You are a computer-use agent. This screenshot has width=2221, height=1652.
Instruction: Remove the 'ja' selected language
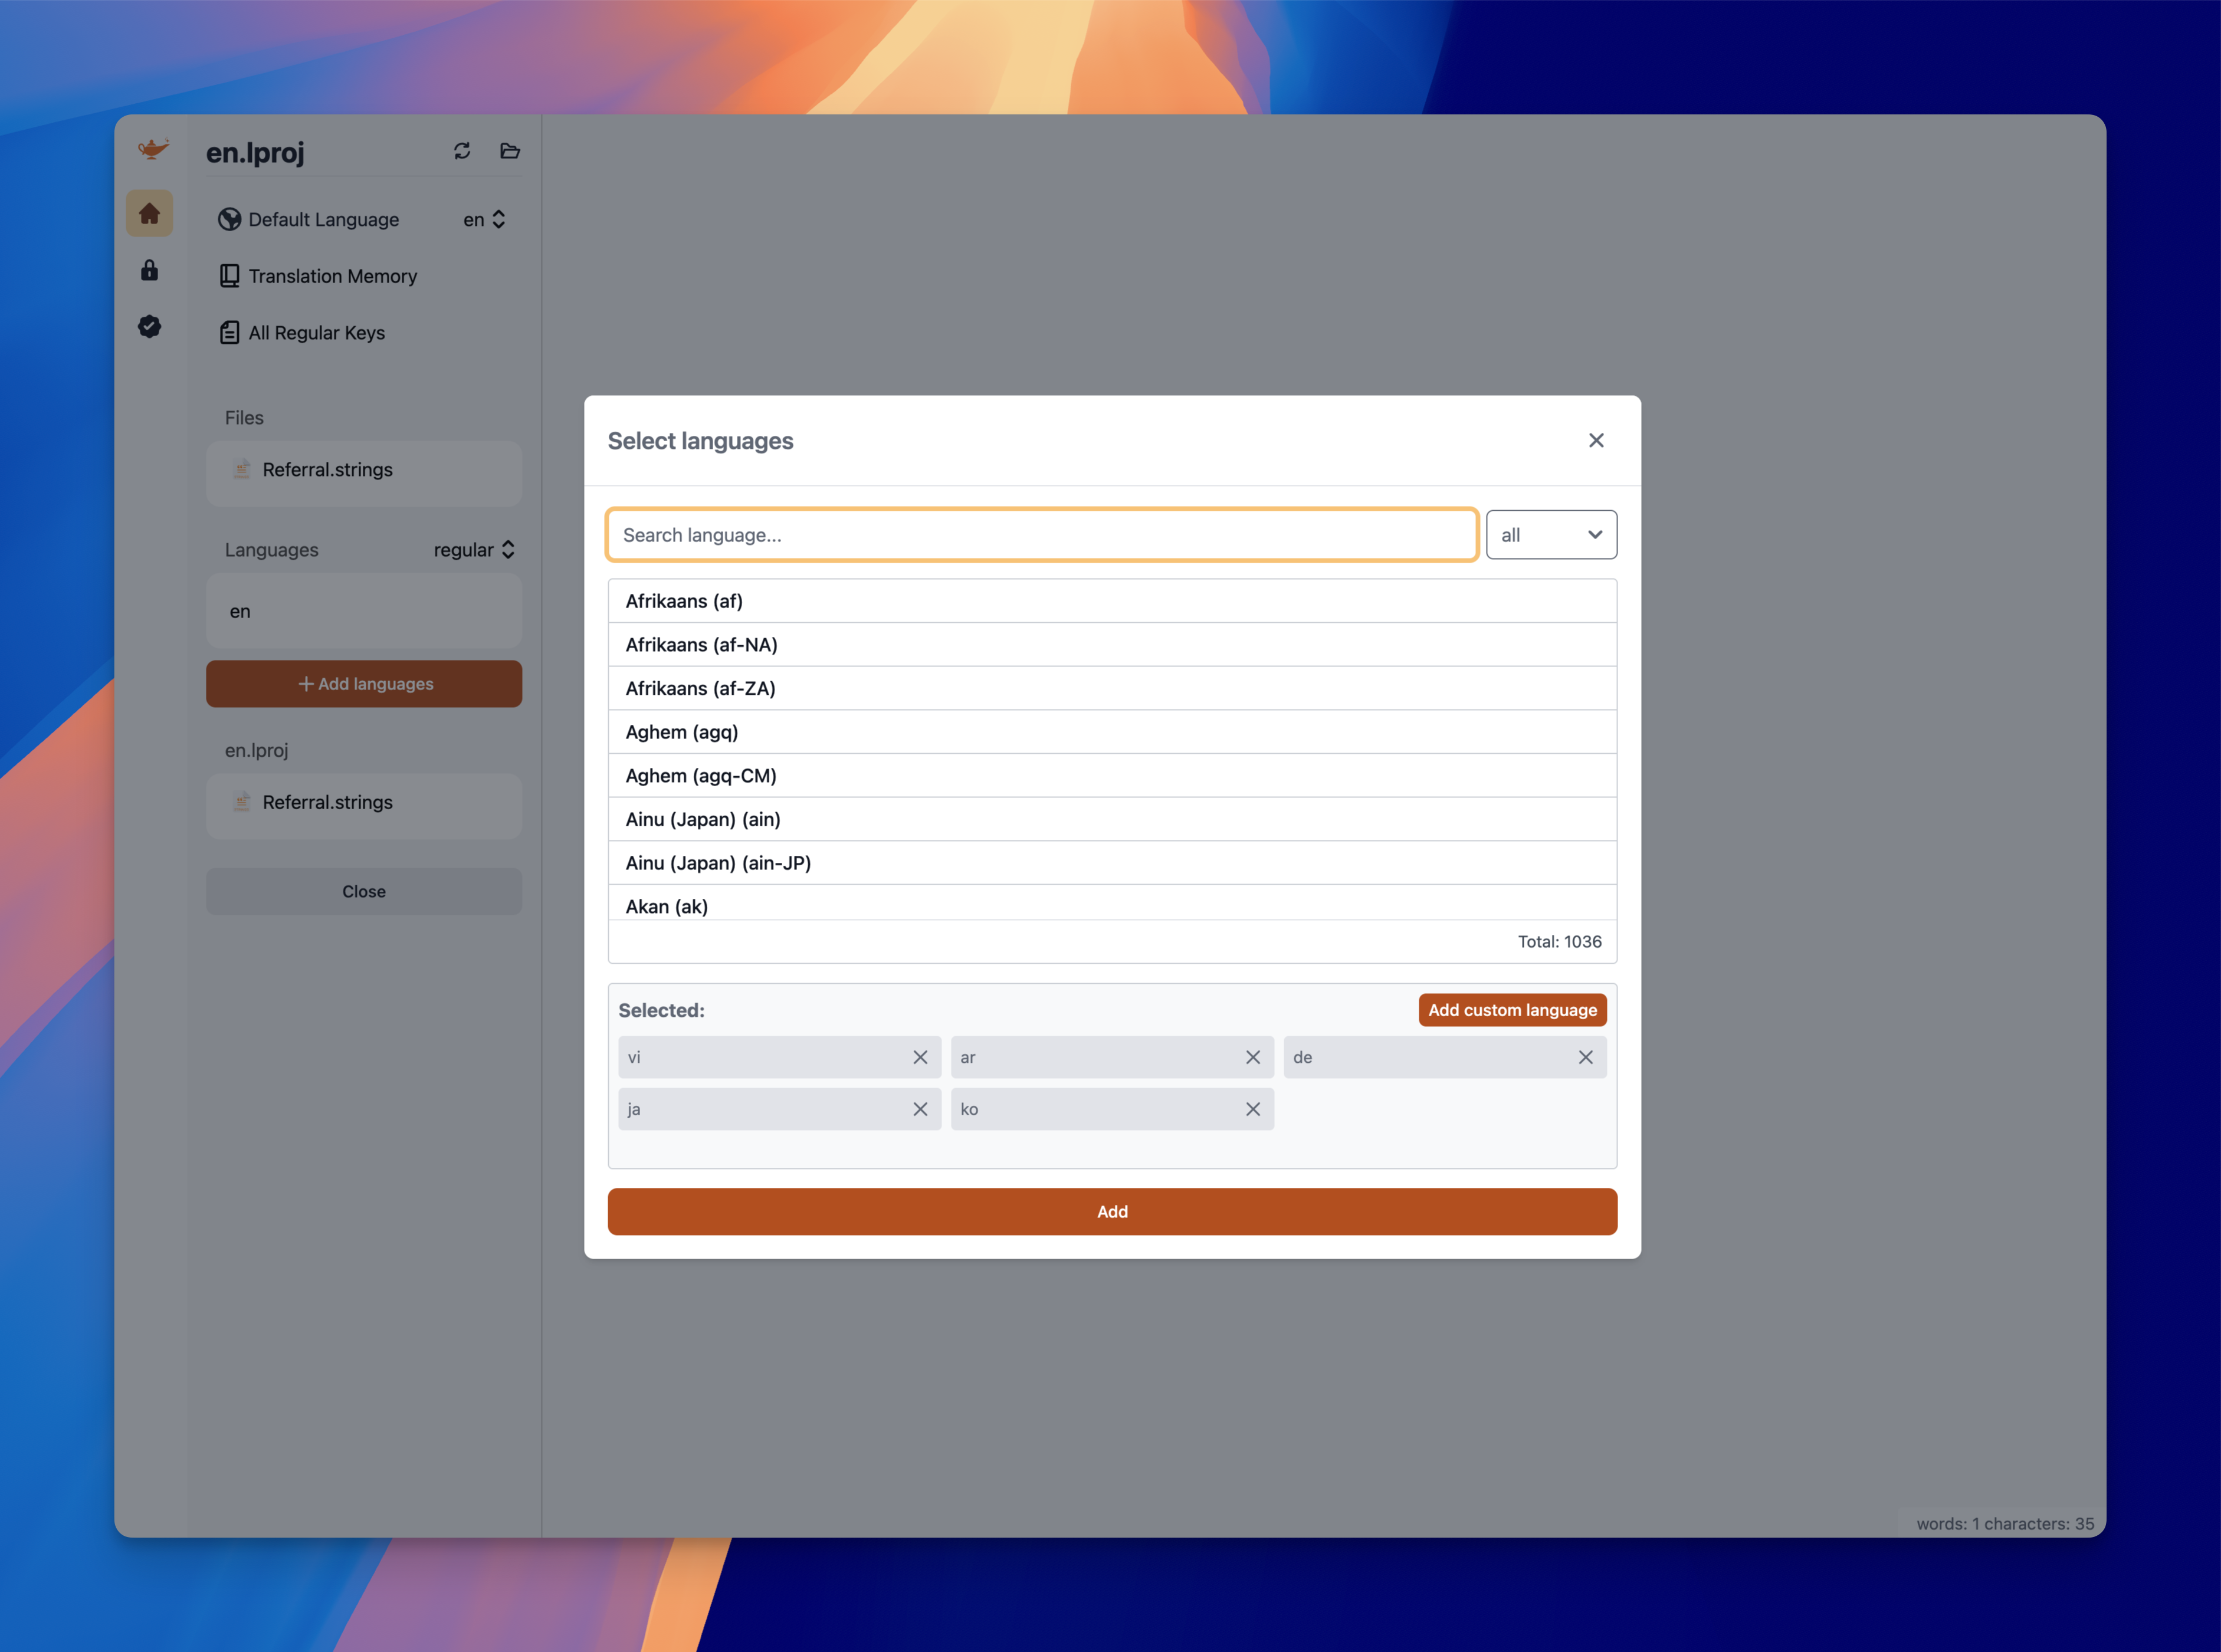coord(920,1109)
